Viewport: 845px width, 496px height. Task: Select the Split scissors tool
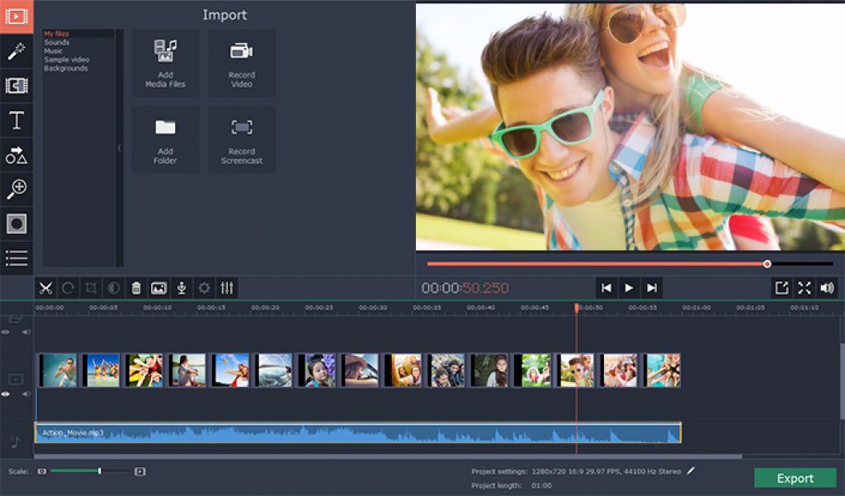pos(45,288)
